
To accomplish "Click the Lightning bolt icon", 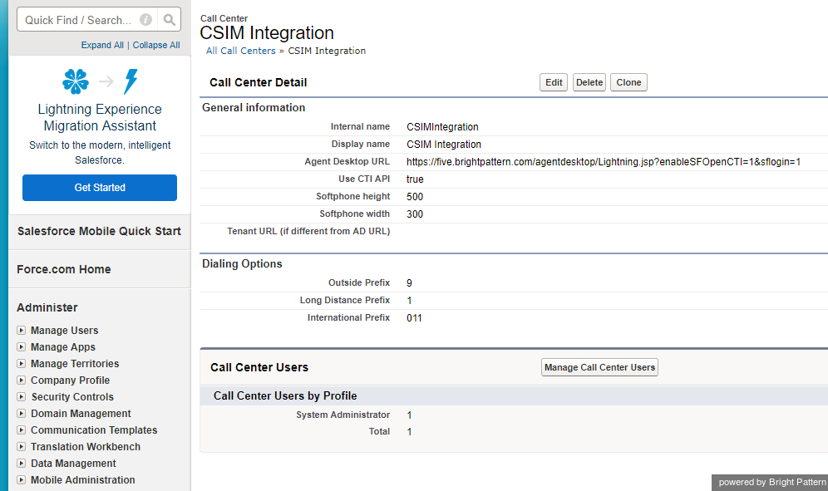I will pos(131,81).
